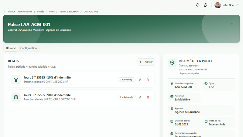This screenshot has height=137, width=243.
Task: Click the briefcase icon next to Assureur
Action: click(172, 96)
